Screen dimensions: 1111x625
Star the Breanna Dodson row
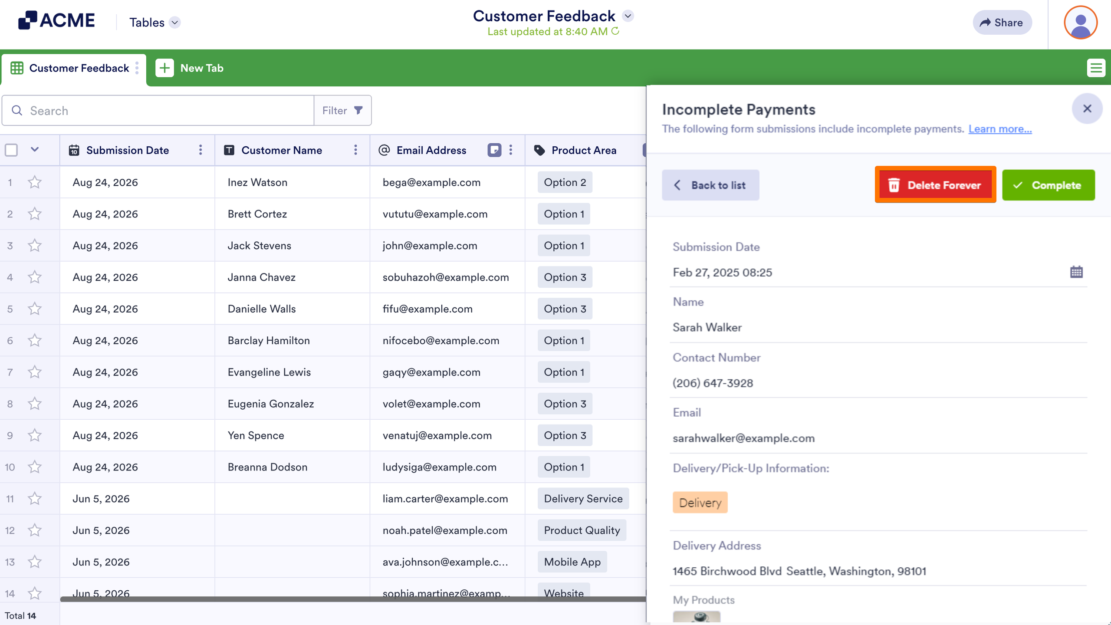(35, 467)
